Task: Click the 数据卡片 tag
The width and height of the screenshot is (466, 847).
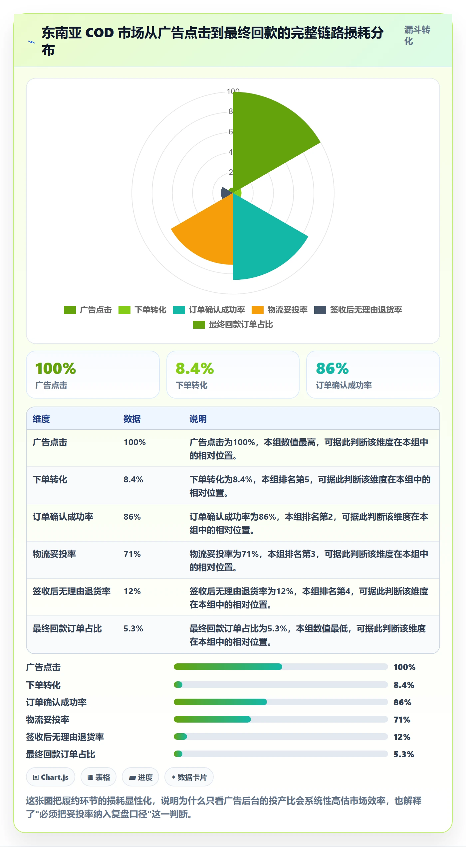Action: (x=189, y=777)
